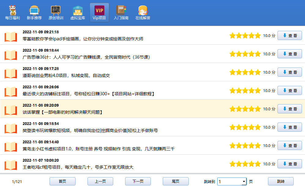Click 查看 for 店铺标注项目 row
Screen dimensions: 305x187
click(x=290, y=90)
